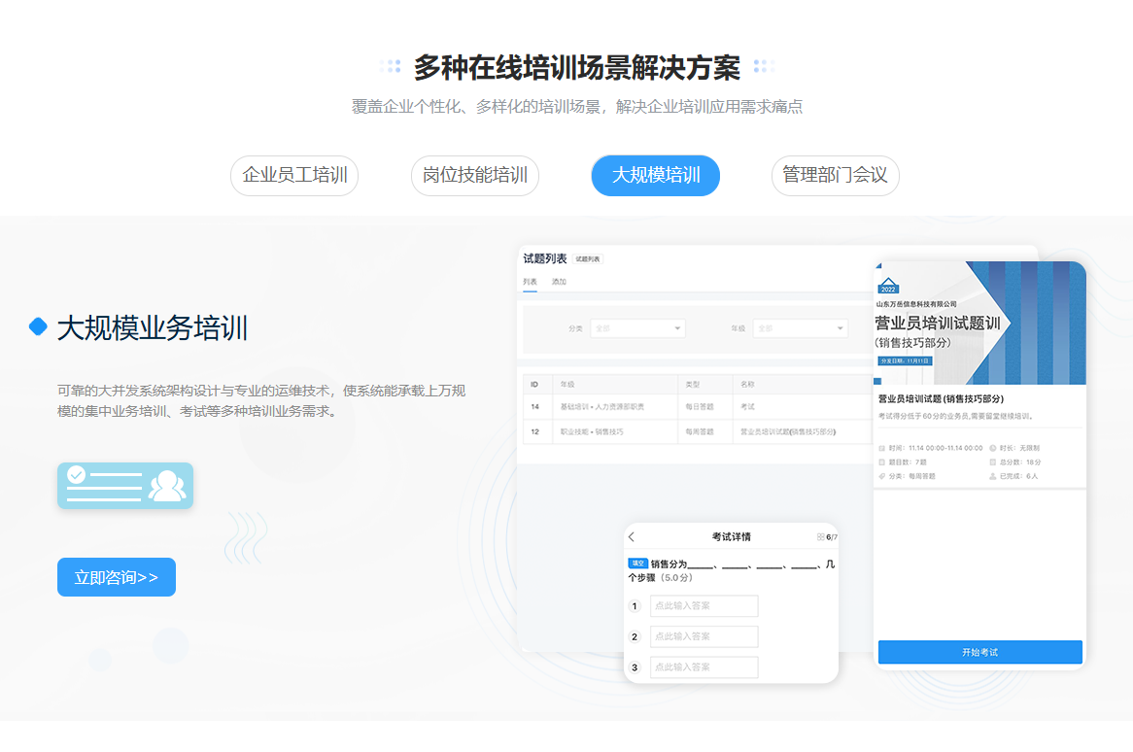The width and height of the screenshot is (1133, 752).
Task: Select the 列表 tab in 试题列表
Action: tap(531, 282)
